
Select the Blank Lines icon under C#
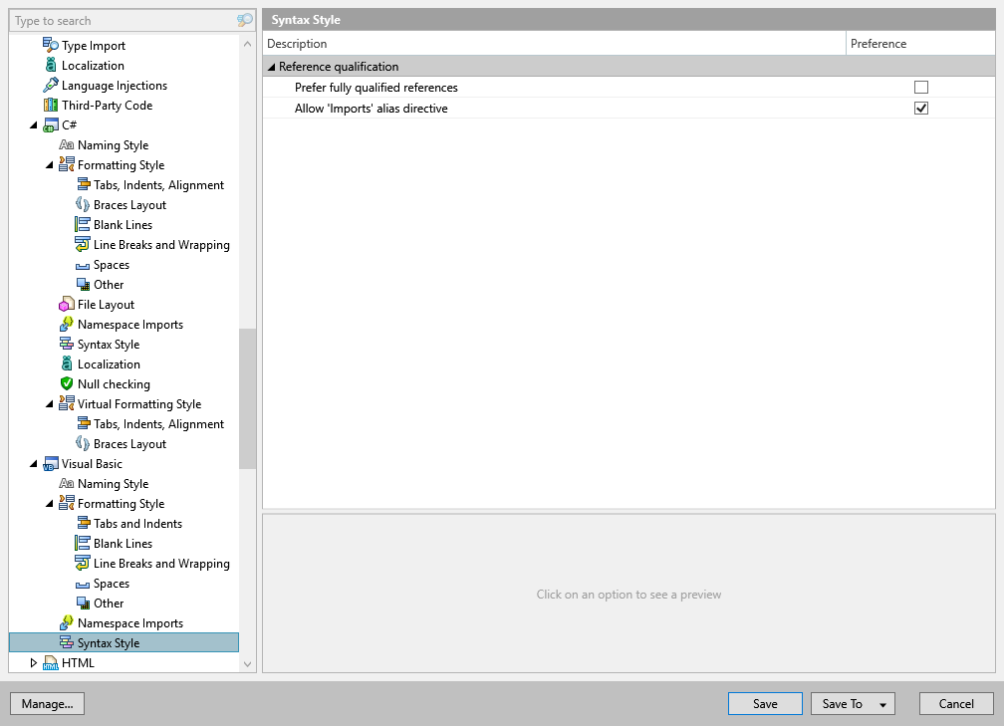click(82, 224)
